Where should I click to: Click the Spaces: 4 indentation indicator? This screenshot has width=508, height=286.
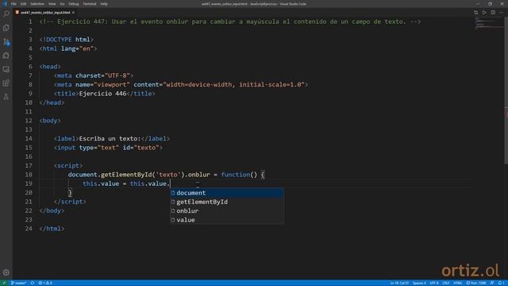tap(419, 283)
